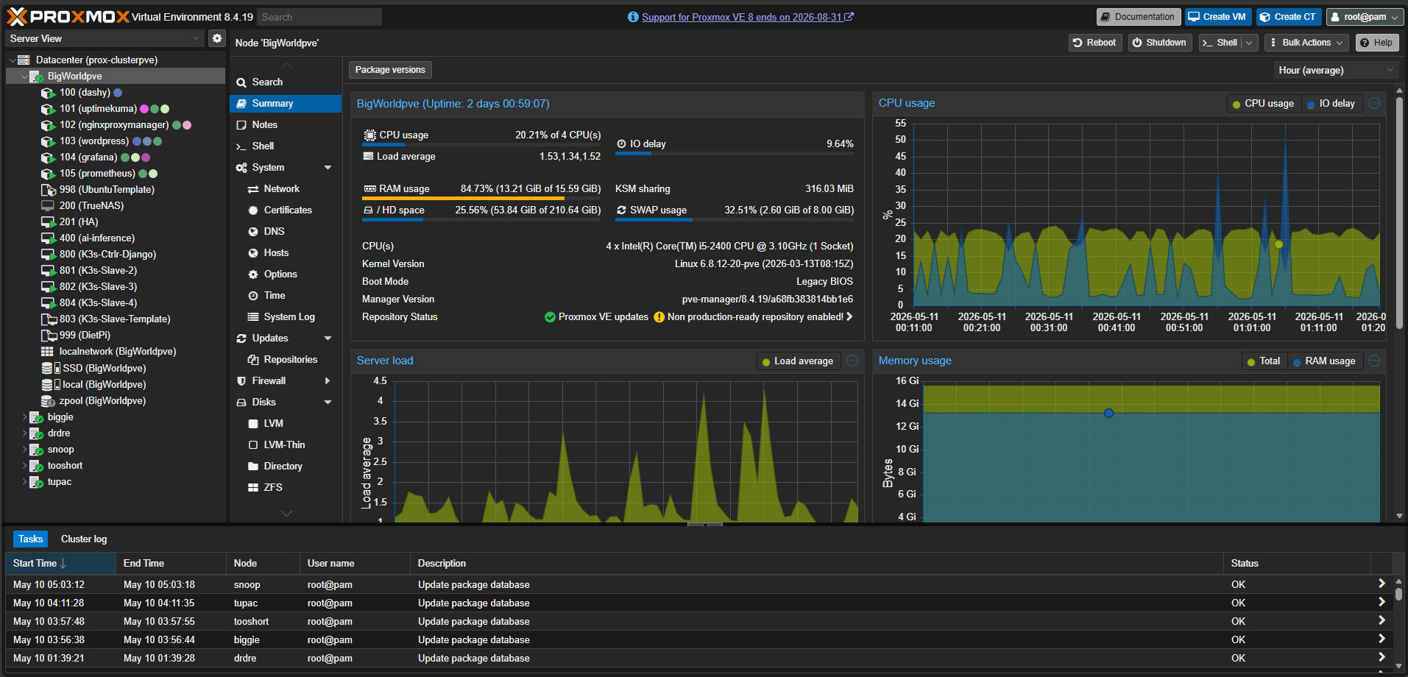Open LVM-Thin in Disks menu
The height and width of the screenshot is (677, 1408).
pyautogui.click(x=286, y=445)
